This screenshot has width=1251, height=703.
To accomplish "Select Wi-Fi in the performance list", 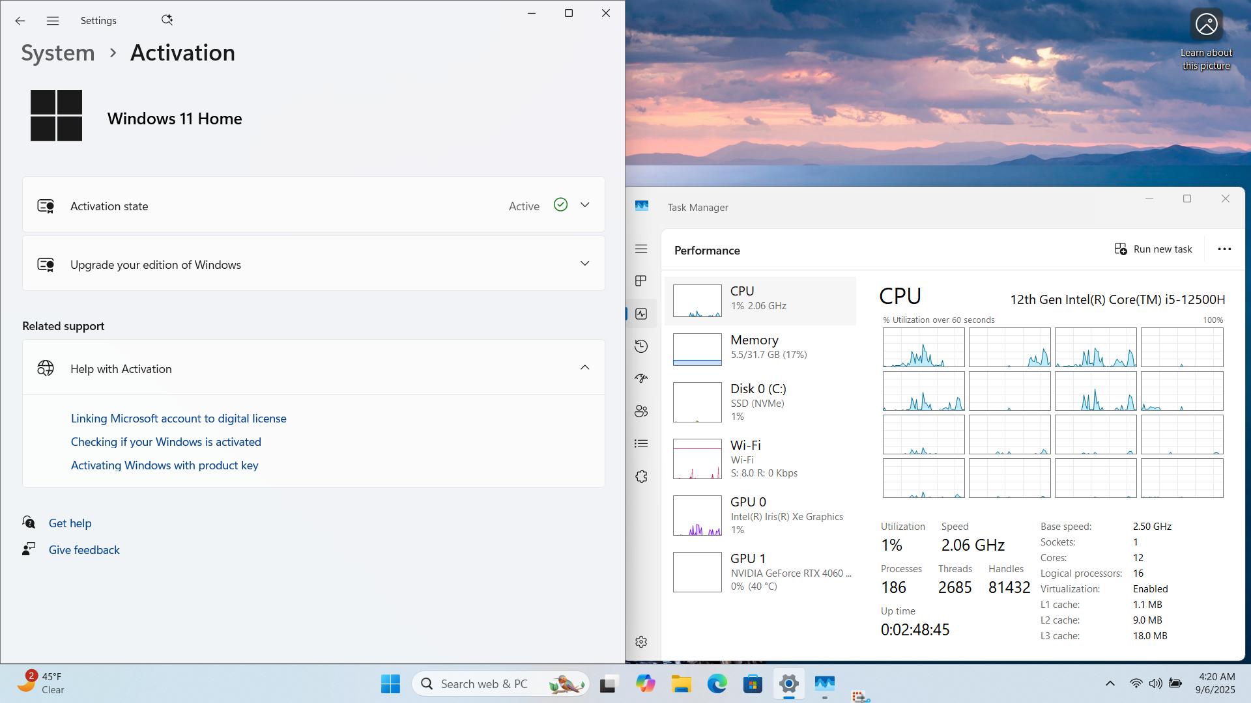I will coord(760,459).
